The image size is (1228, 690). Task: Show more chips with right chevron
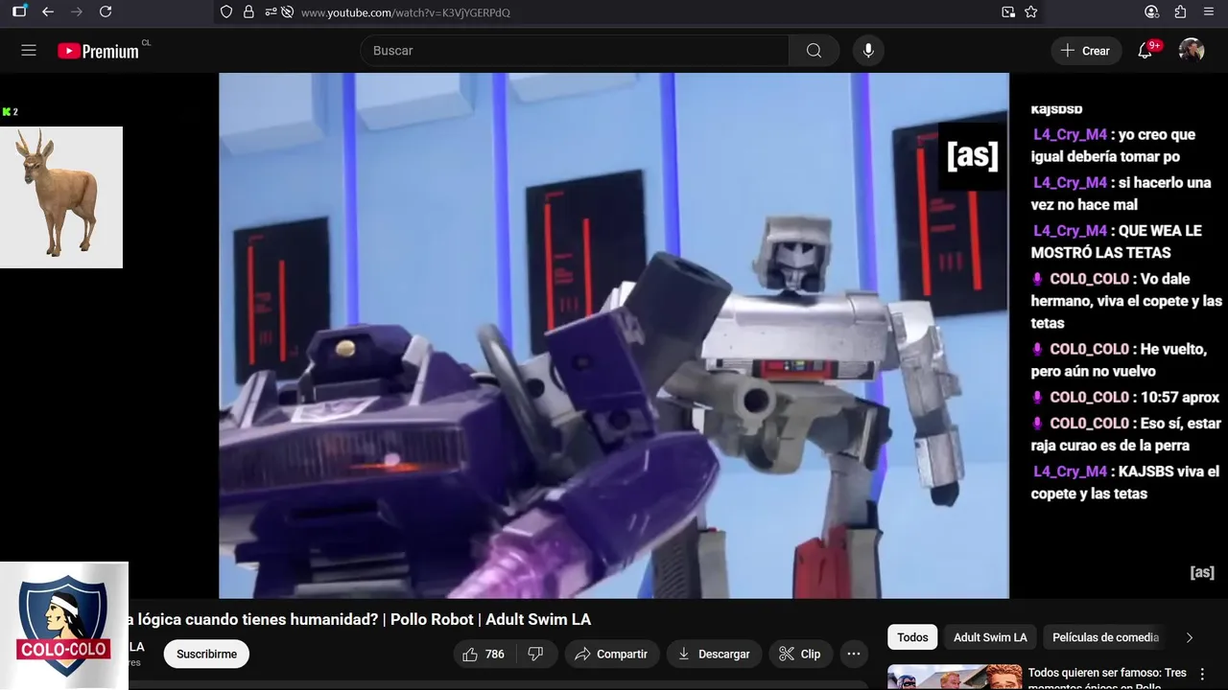pyautogui.click(x=1190, y=637)
